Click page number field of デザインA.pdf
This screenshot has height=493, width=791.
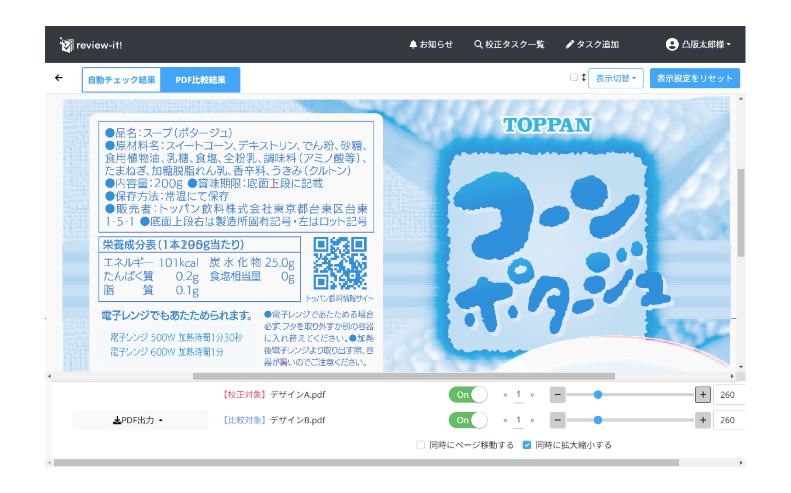(x=518, y=395)
